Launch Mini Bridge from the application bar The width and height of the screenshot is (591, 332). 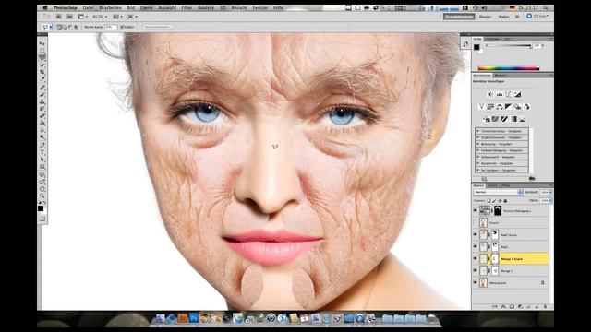click(70, 17)
